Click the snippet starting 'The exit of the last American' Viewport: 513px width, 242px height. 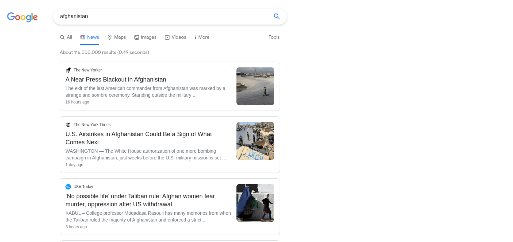point(145,92)
